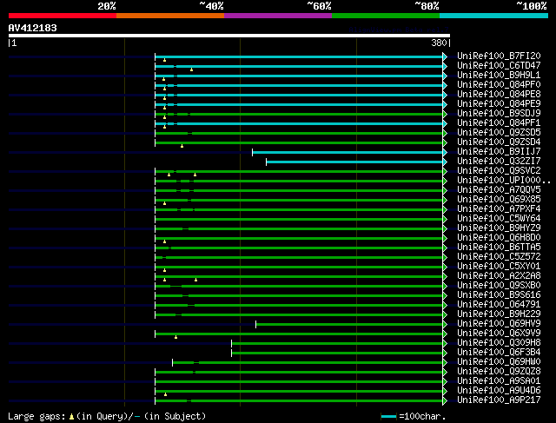Click the UniRef100_Q9ZSD5 label
The width and height of the screenshot is (556, 423).
(x=499, y=133)
